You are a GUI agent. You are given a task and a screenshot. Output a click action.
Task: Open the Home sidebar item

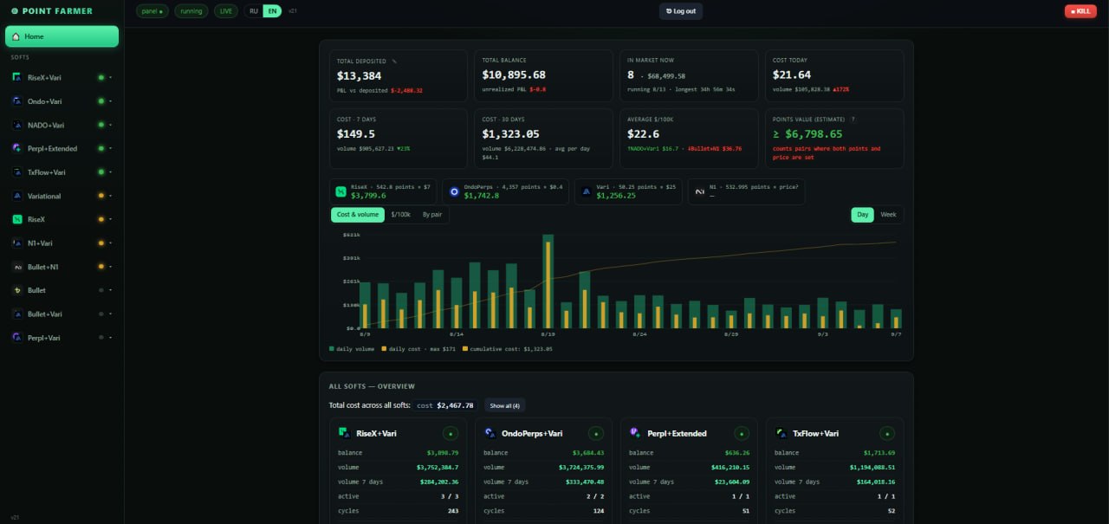pos(62,36)
